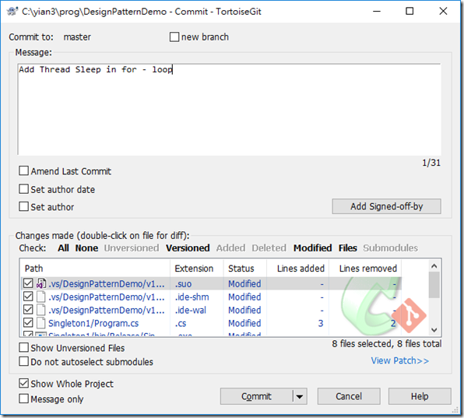The height and width of the screenshot is (418, 464).
Task: Uncheck the .suo file row checkbox
Action: coord(28,283)
